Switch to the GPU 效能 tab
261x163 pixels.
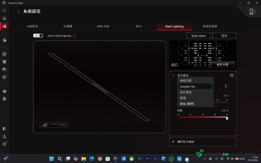[103, 26]
